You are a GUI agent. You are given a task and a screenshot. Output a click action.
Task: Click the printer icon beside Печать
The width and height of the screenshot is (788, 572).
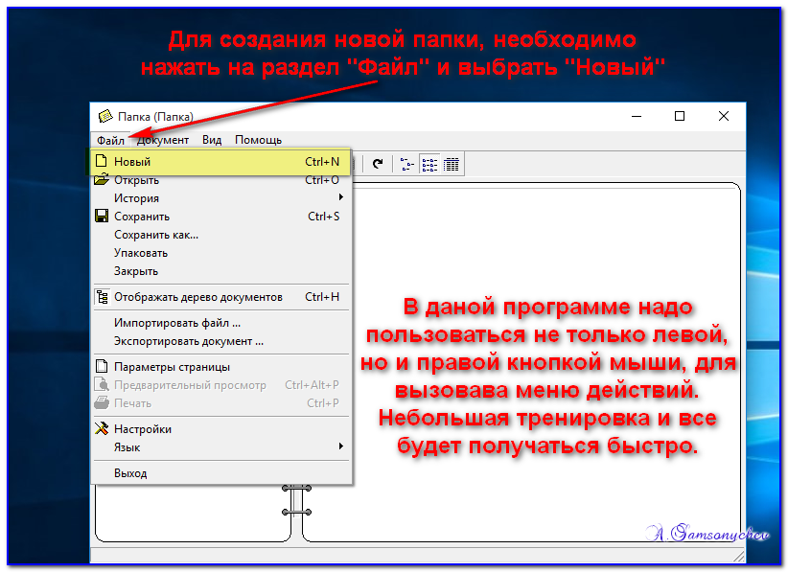[x=102, y=401]
